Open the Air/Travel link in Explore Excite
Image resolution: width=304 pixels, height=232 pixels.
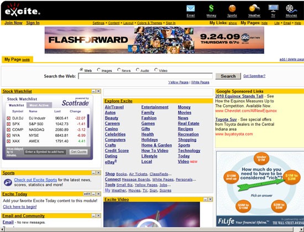coord(114,107)
